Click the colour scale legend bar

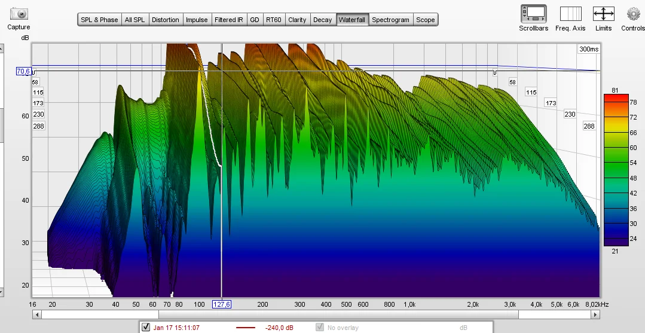[x=616, y=170]
